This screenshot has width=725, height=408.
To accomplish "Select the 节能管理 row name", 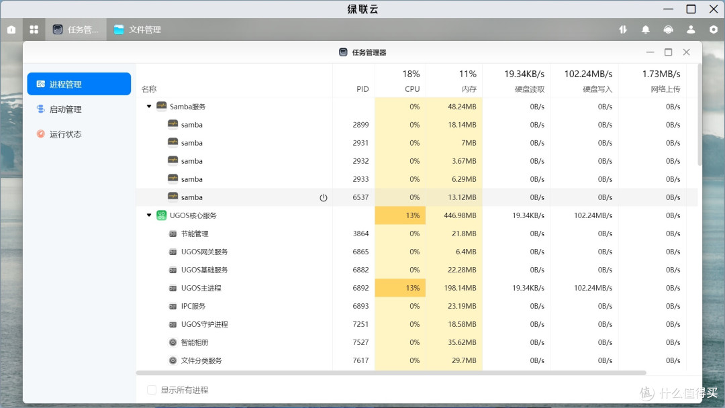I will point(195,234).
